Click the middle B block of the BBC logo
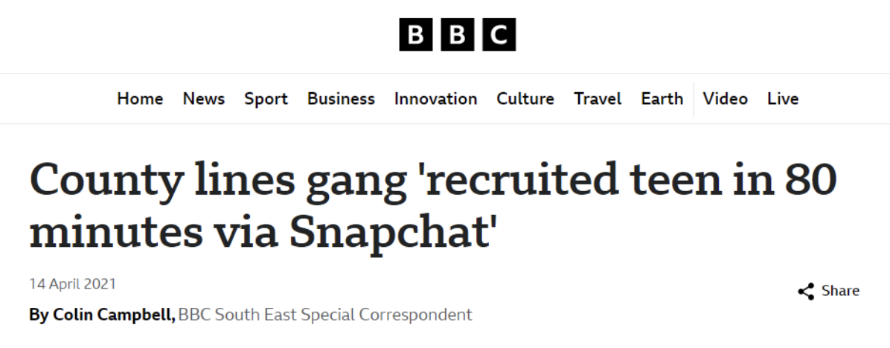This screenshot has width=890, height=348. pos(458,35)
